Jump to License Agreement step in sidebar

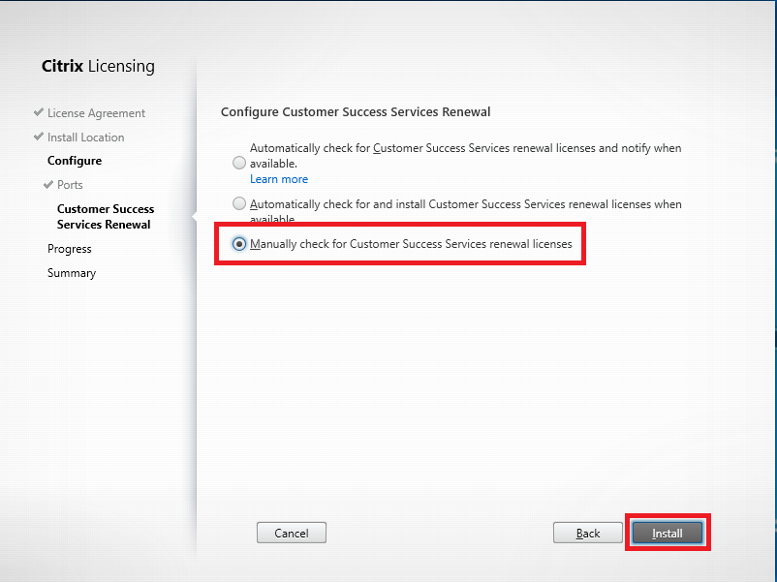coord(96,113)
